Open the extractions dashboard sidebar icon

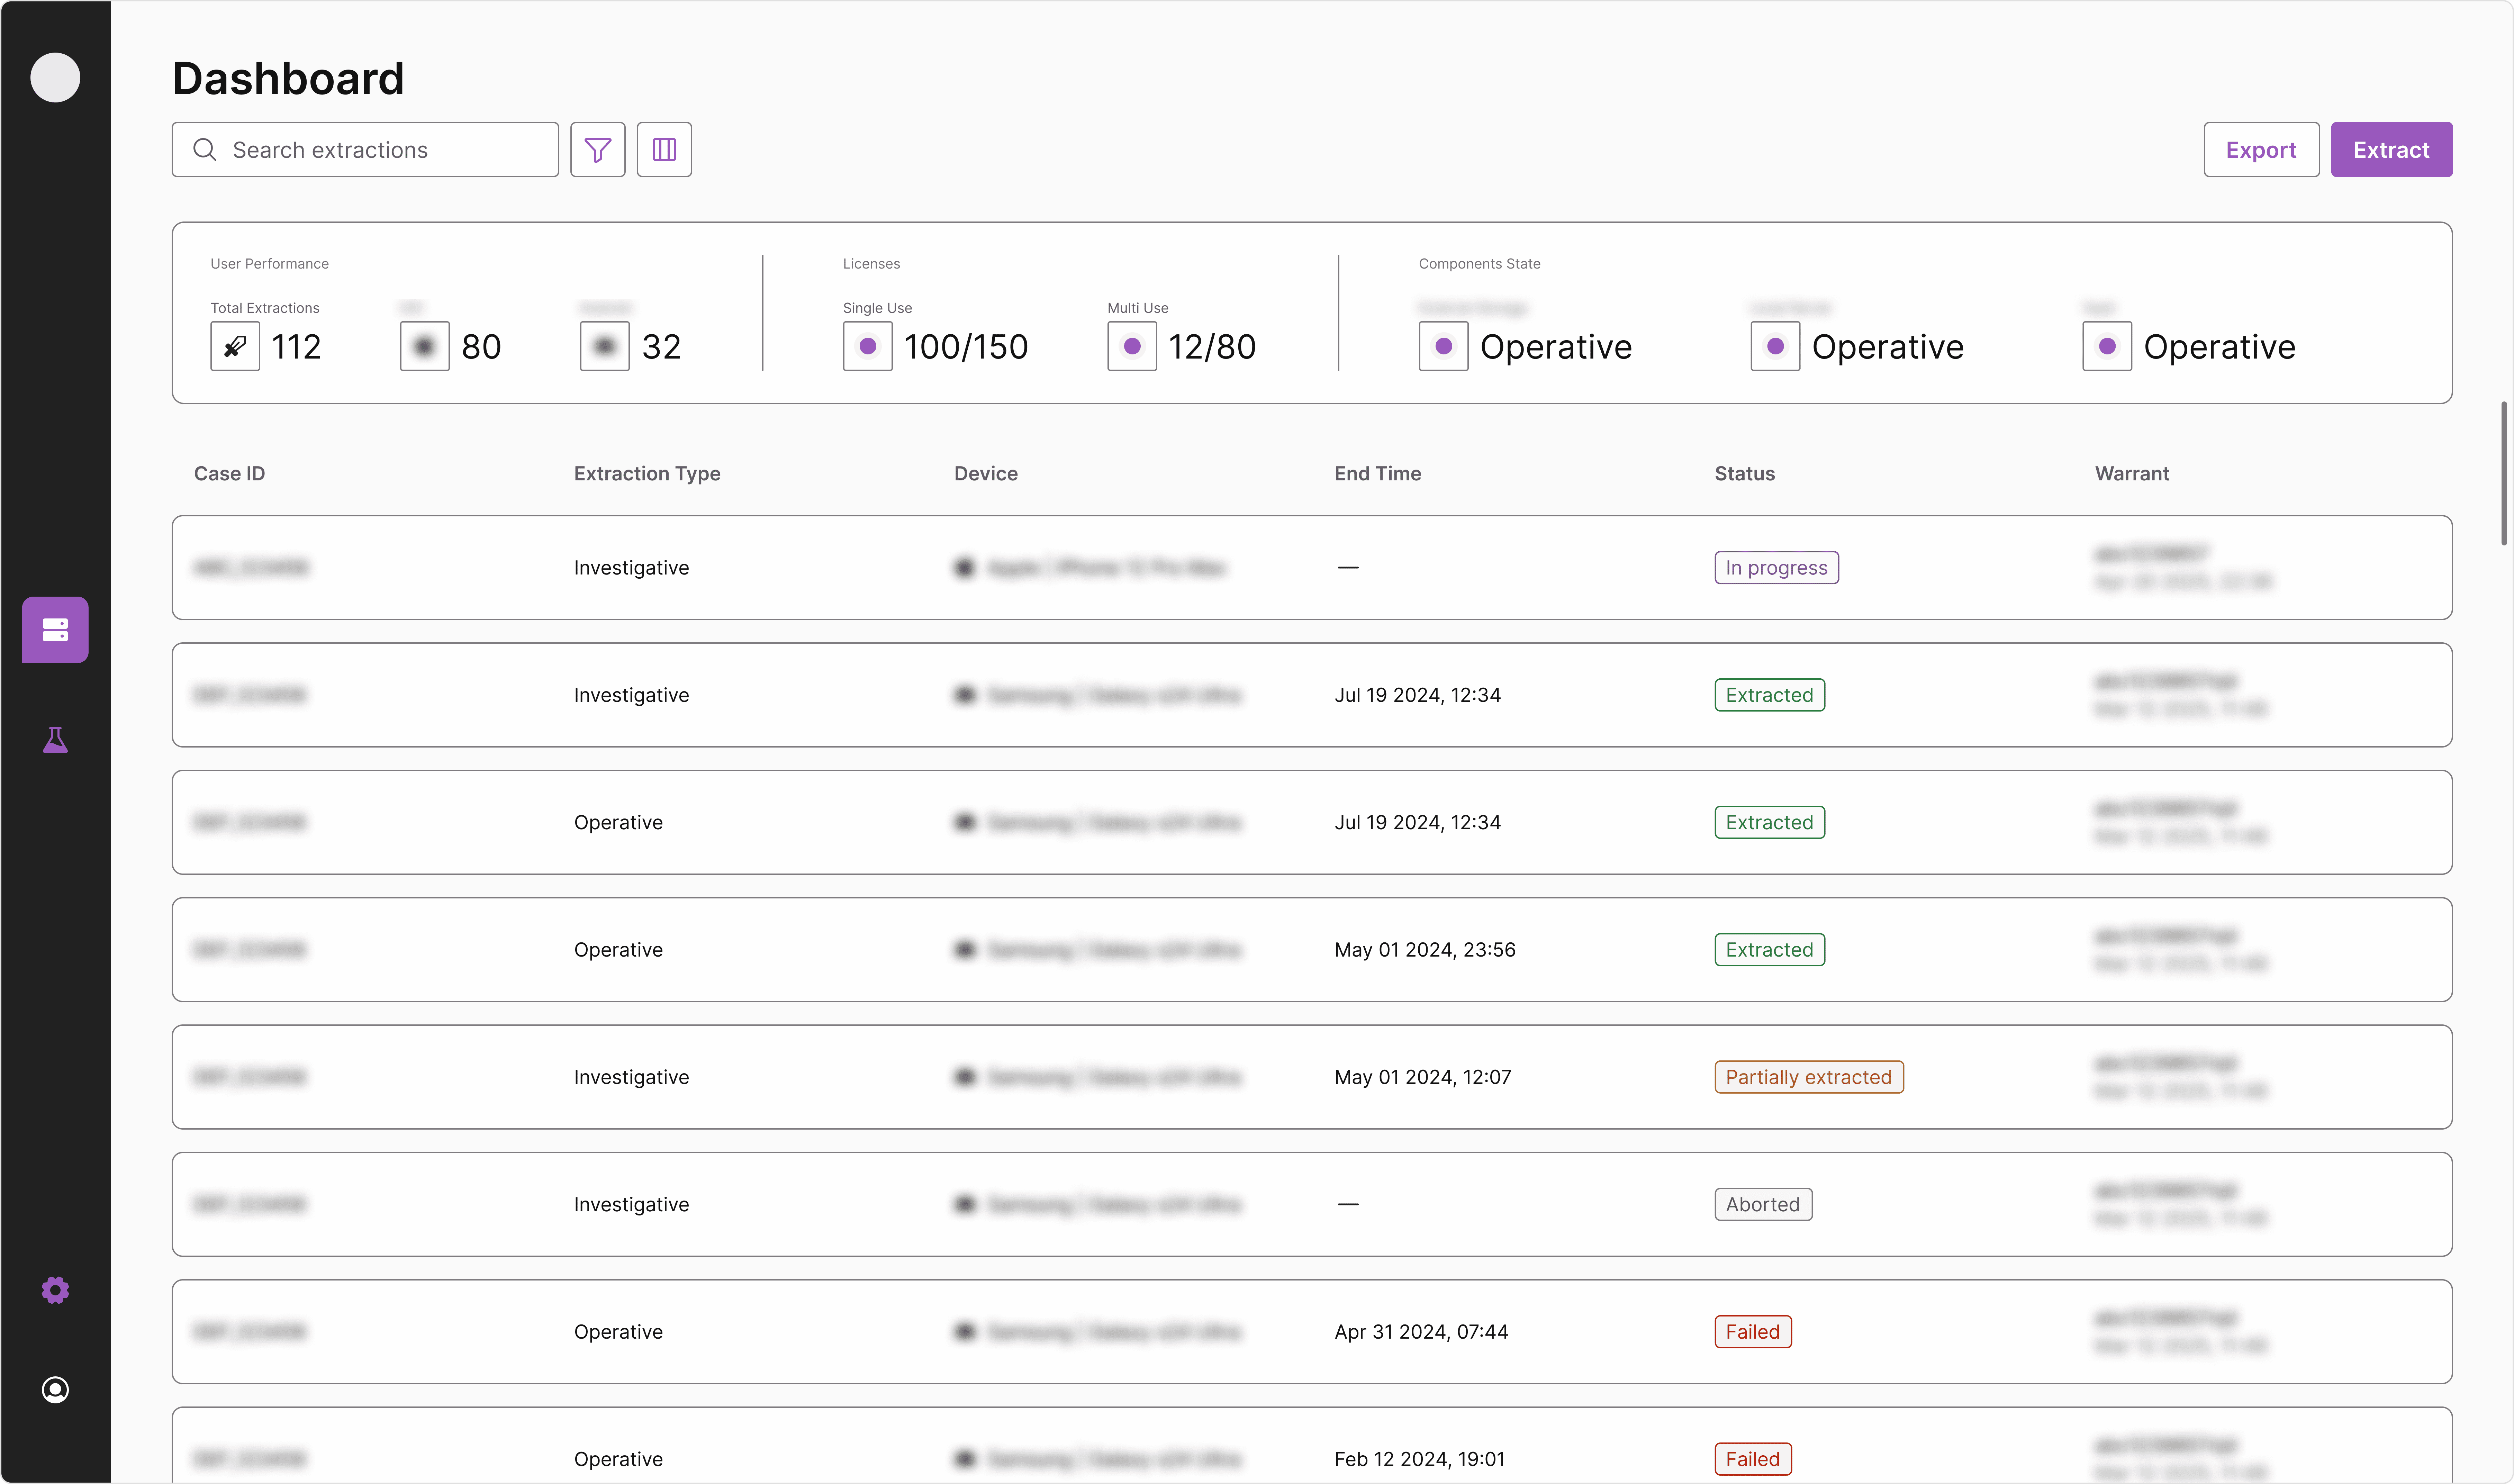click(55, 630)
